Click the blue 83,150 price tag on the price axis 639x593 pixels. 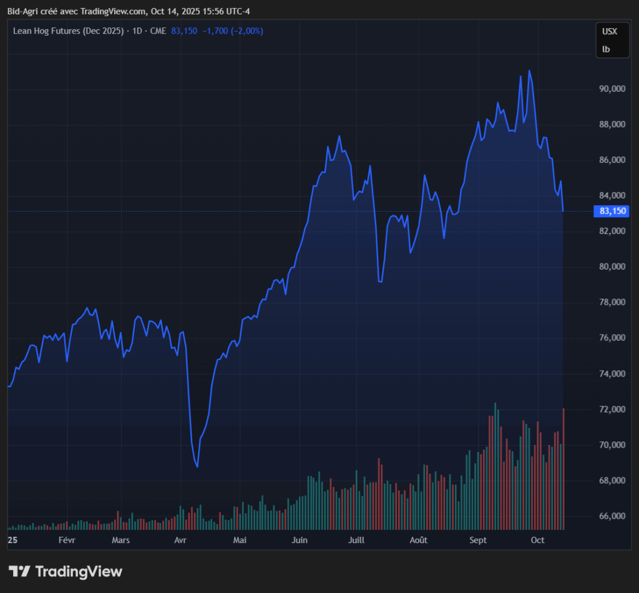[x=612, y=212]
